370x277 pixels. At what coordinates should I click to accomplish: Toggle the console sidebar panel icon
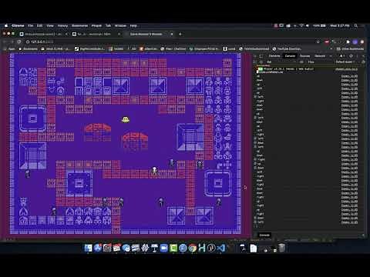[x=255, y=62]
